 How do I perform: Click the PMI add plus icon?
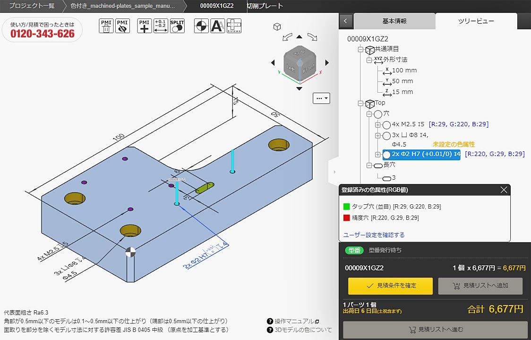pos(145,26)
